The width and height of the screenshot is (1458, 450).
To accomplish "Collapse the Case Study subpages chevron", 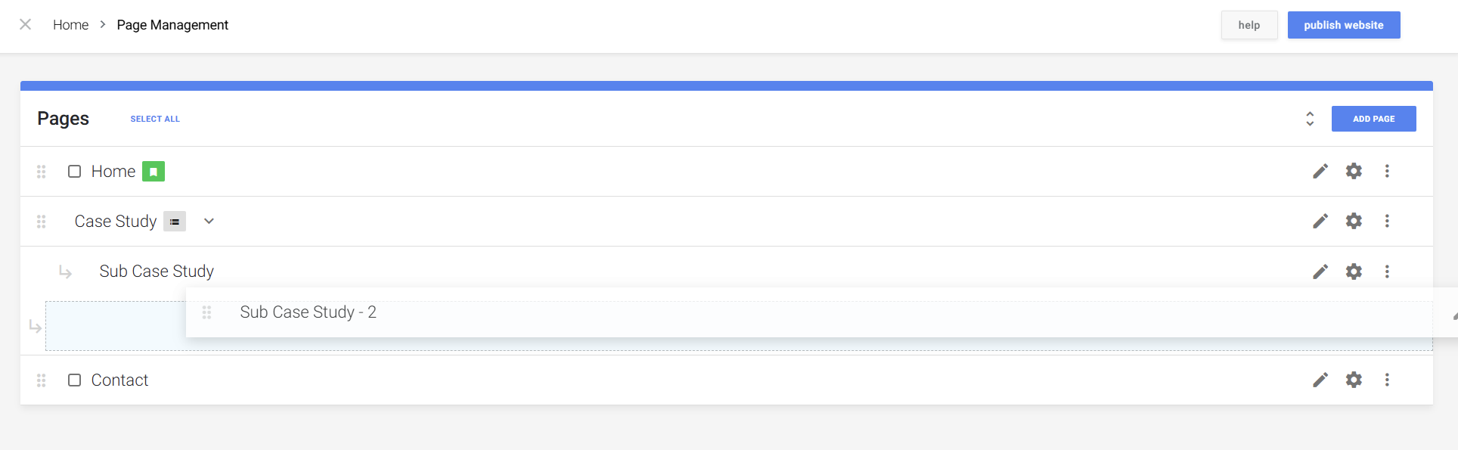I will click(209, 222).
